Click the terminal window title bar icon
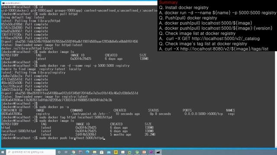The width and height of the screenshot is (277, 155). pos(3,3)
